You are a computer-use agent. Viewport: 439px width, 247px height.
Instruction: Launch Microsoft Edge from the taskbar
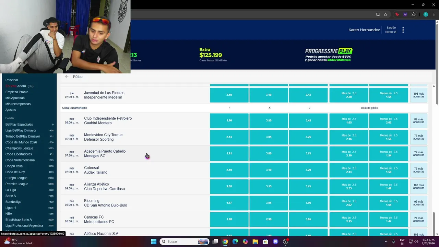click(x=235, y=242)
